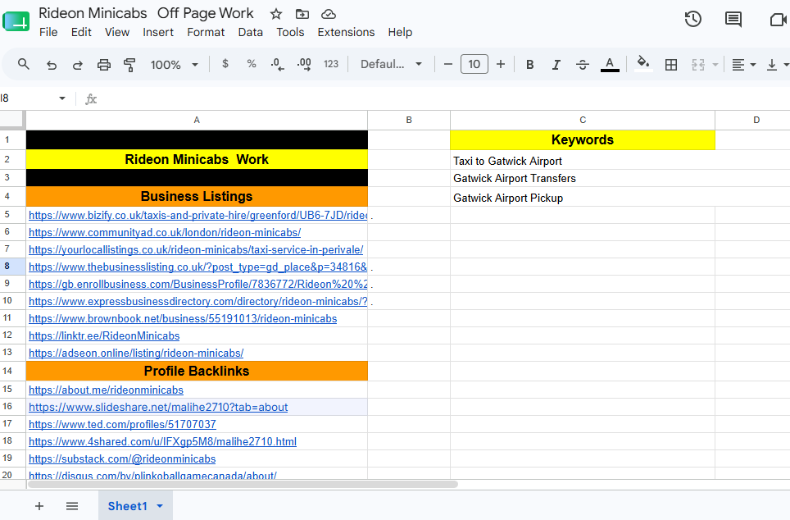Open the zoom 100% dropdown

[174, 65]
